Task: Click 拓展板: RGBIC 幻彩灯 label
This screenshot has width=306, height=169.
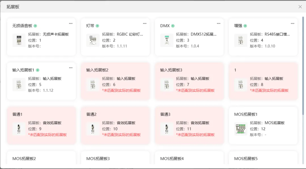Action: [123, 34]
